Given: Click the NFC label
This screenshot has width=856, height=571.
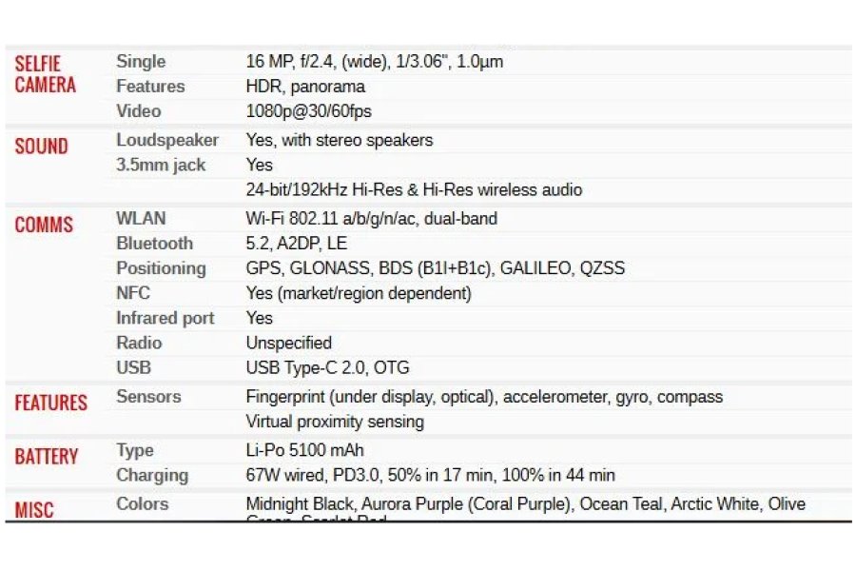Looking at the screenshot, I should (x=133, y=293).
